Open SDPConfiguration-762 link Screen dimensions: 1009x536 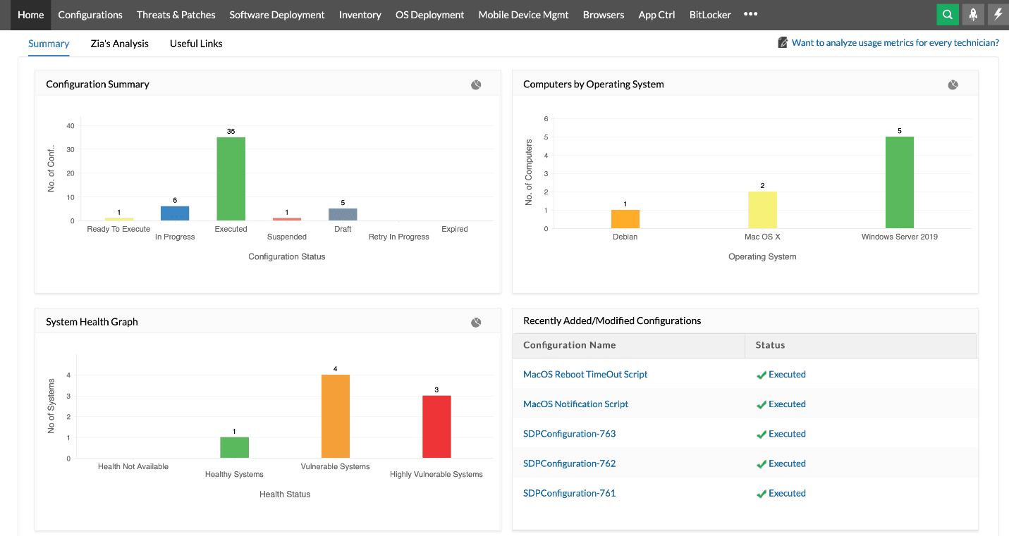(569, 463)
